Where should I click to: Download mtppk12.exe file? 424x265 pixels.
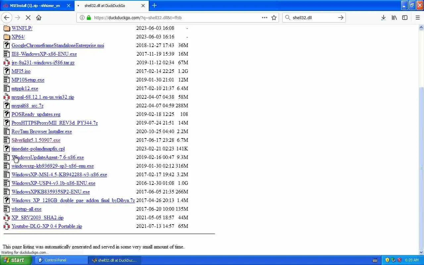25,88
